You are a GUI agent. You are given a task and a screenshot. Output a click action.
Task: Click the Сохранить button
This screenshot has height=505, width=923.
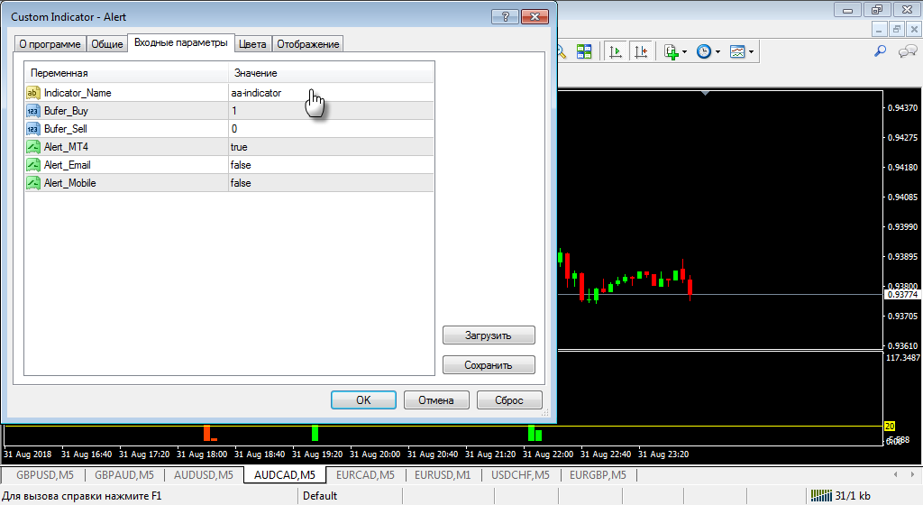pos(489,365)
